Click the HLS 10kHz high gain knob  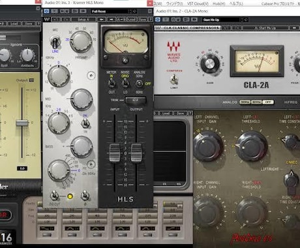59,76
